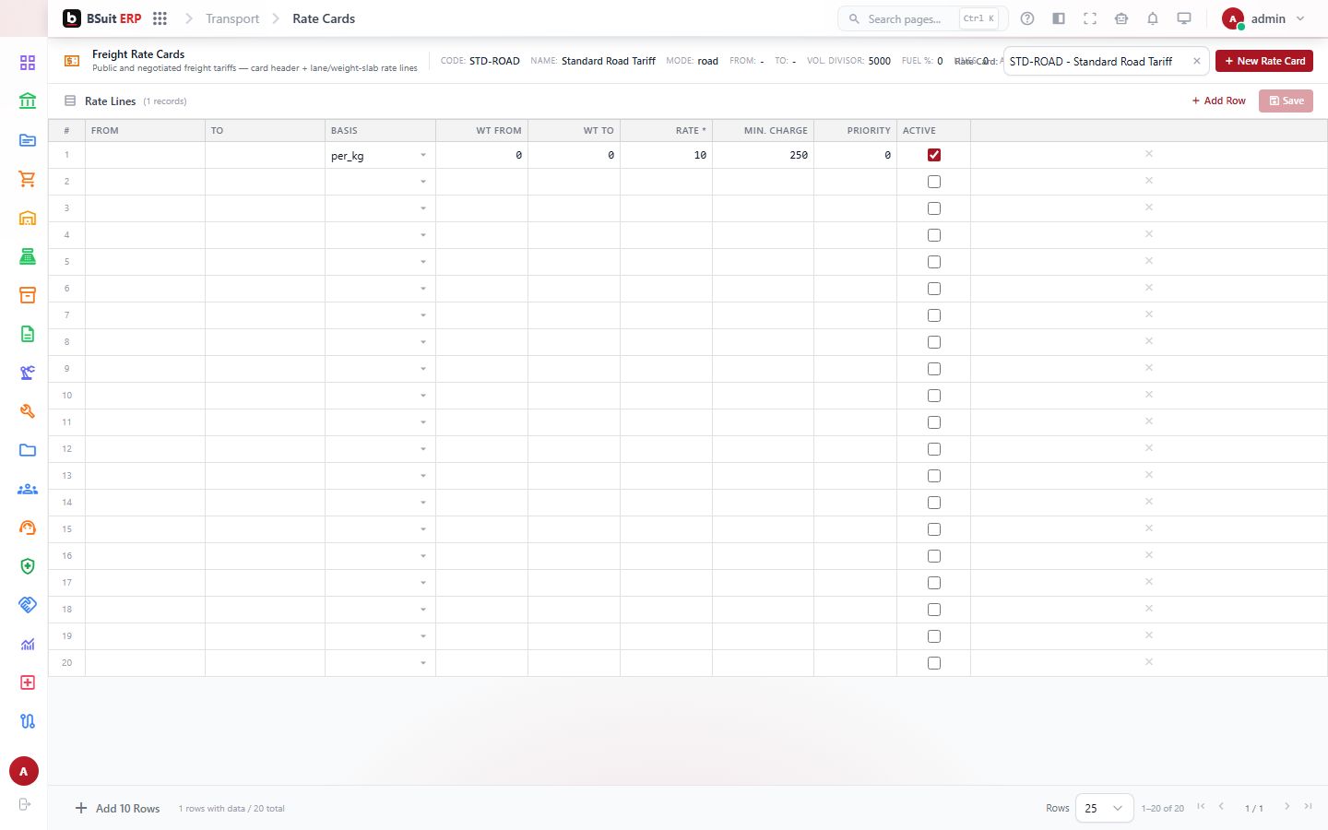
Task: Enter fullscreen mode via header icon
Action: coord(1090,18)
